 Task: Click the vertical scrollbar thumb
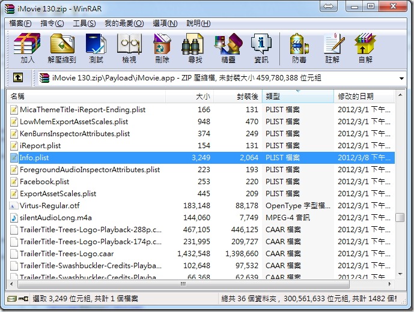coord(400,218)
